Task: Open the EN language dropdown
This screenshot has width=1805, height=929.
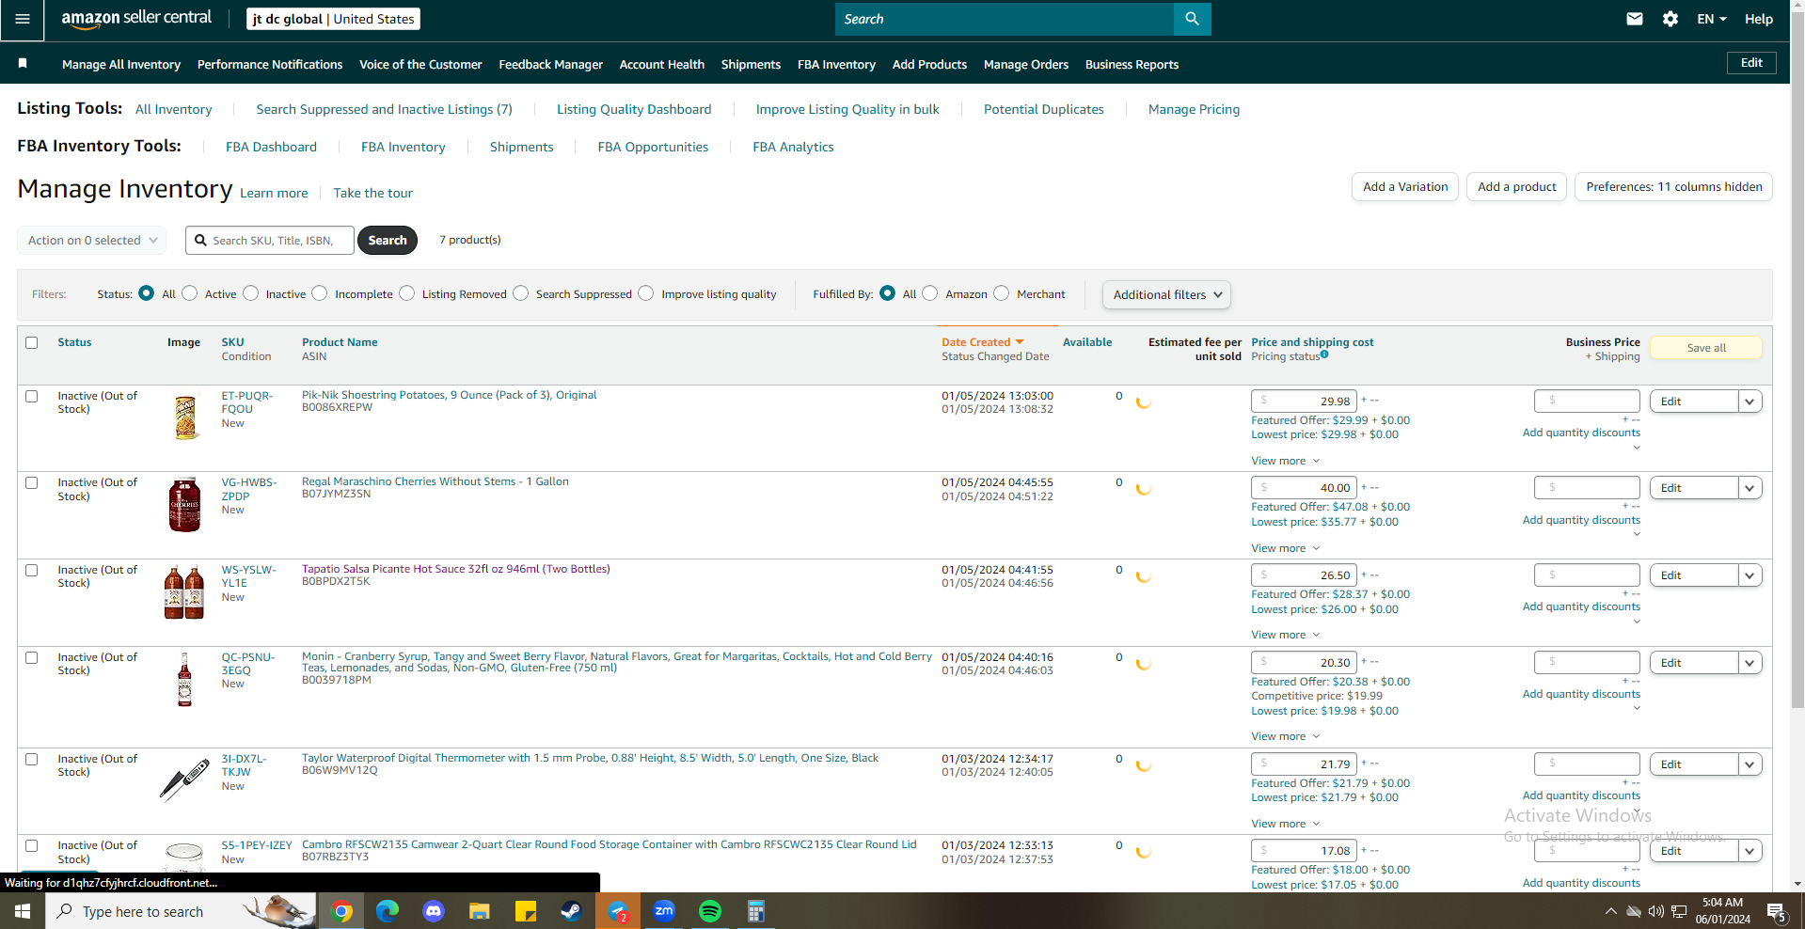Action: tap(1712, 19)
